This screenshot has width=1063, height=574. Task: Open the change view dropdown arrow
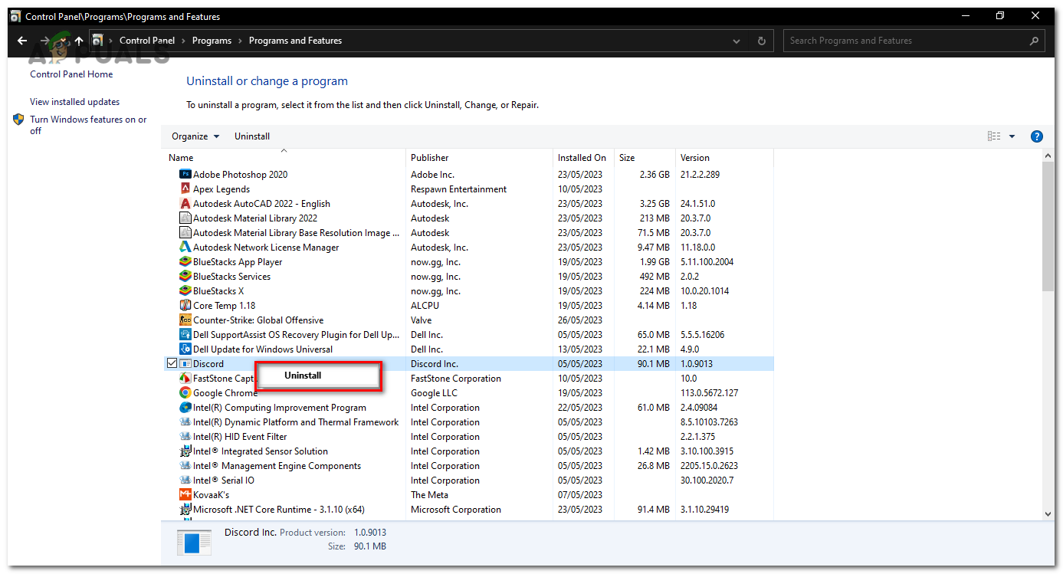click(1012, 136)
